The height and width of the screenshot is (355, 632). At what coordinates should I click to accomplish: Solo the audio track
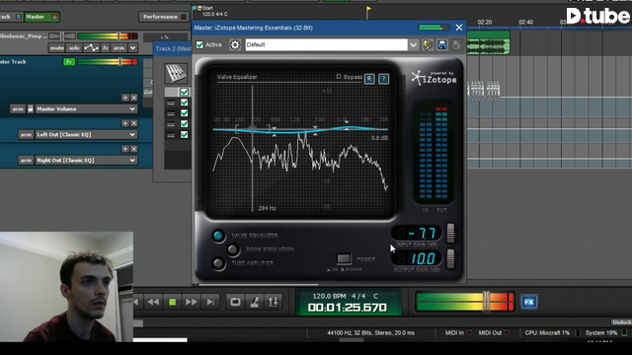74,48
